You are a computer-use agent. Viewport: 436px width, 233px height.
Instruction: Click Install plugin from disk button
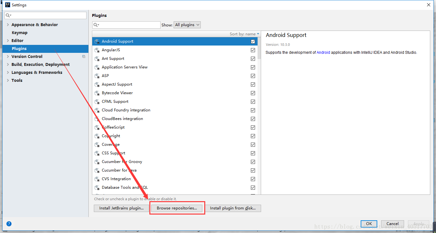tap(233, 208)
